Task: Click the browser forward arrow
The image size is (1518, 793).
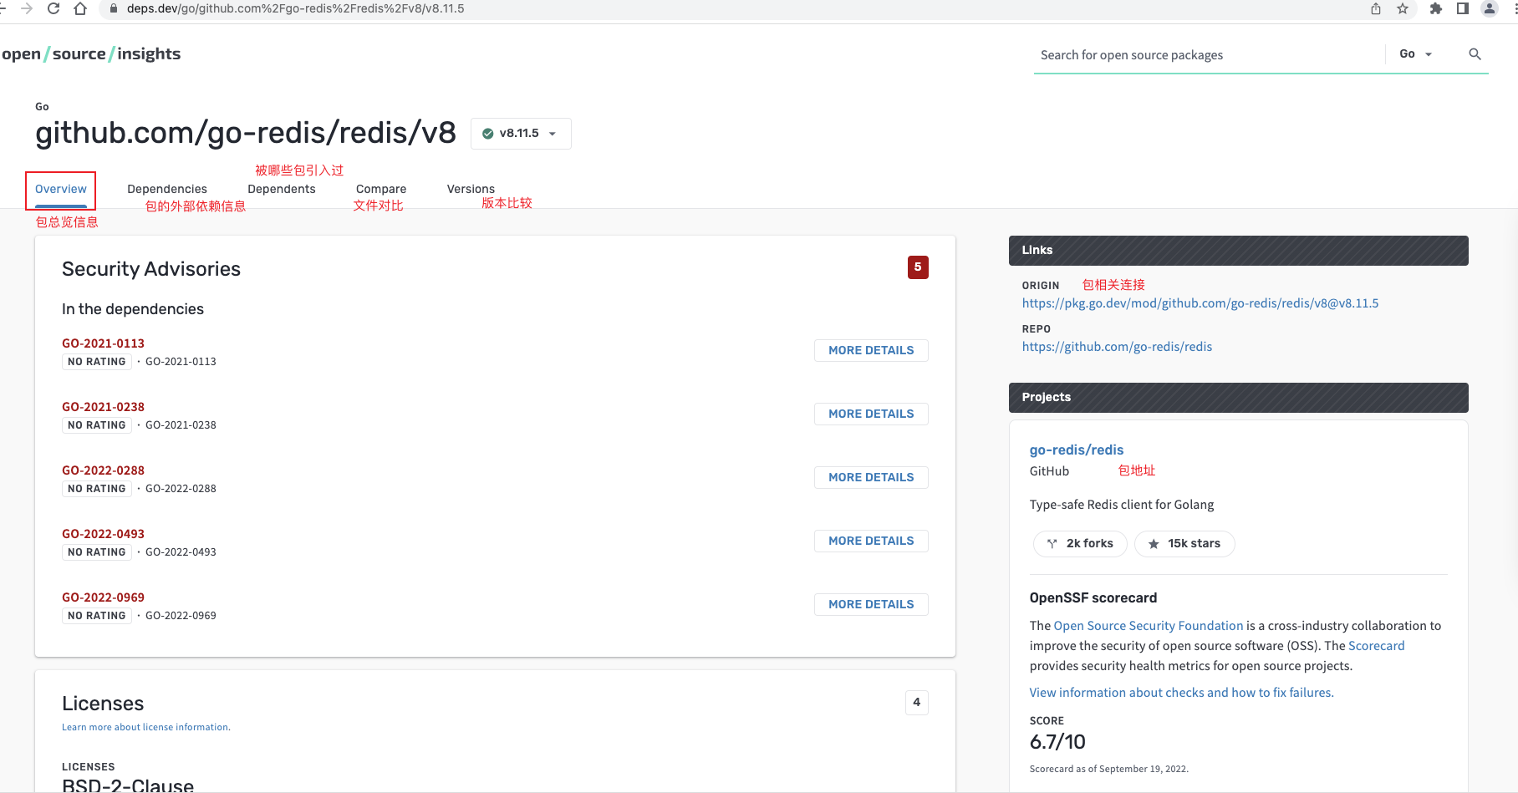Action: point(27,8)
